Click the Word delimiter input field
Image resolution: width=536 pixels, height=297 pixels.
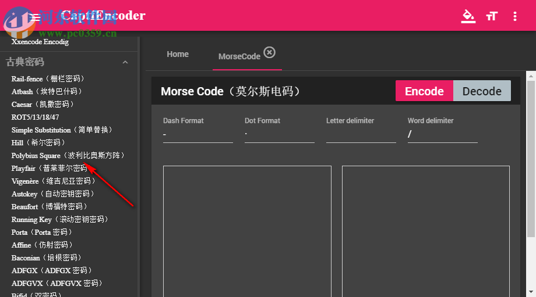[x=442, y=134]
